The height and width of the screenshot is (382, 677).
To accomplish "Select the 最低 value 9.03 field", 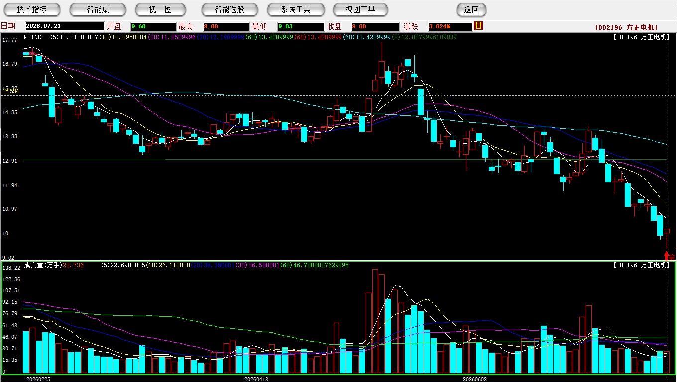I will coord(301,27).
